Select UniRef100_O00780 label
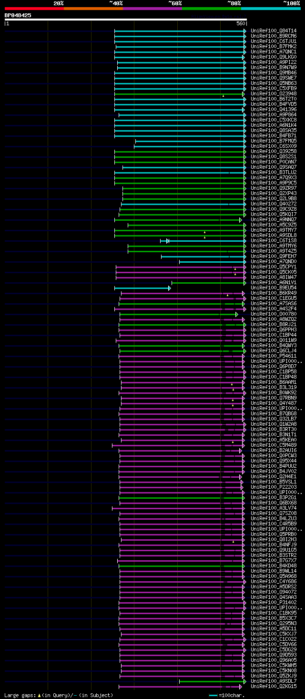Viewport: 305px width, 699px height. click(x=274, y=314)
